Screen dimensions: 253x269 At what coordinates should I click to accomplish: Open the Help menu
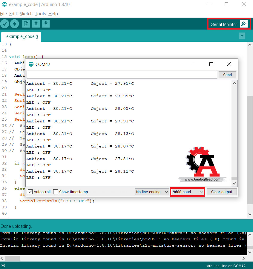coord(53,14)
